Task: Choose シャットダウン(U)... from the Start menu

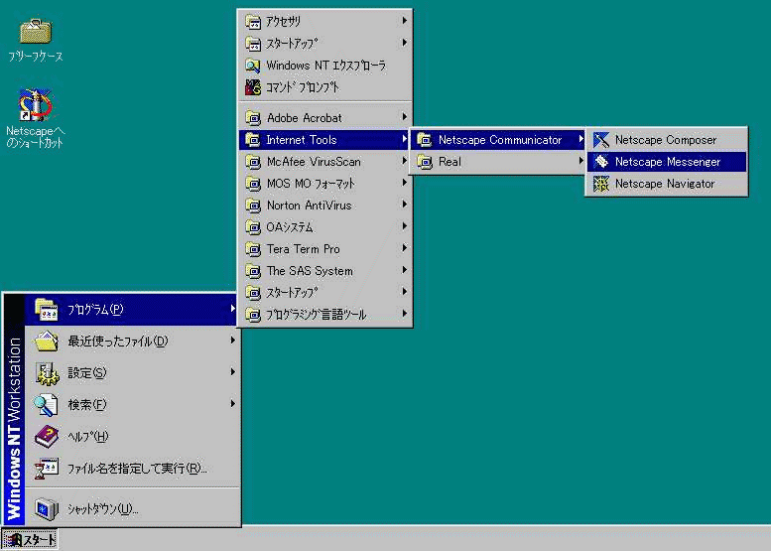Action: (133, 509)
